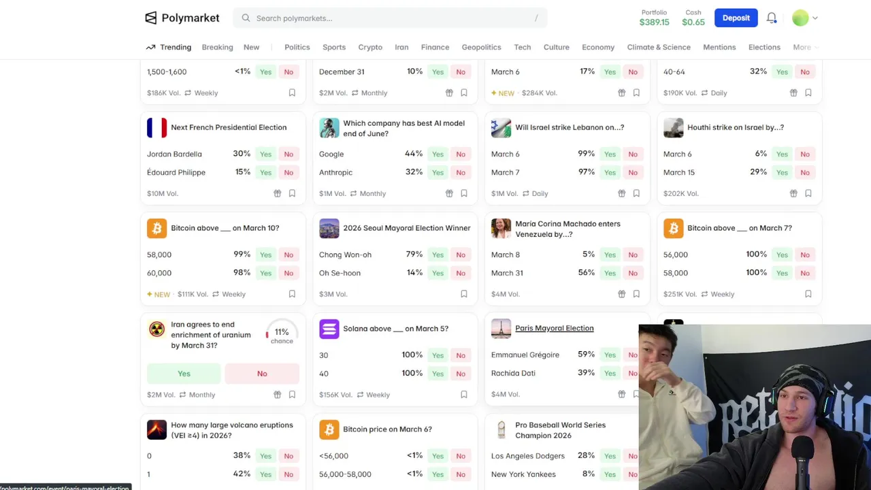Bookmark the Seoul Mayoral Election Winner market
Image resolution: width=871 pixels, height=490 pixels.
(464, 294)
